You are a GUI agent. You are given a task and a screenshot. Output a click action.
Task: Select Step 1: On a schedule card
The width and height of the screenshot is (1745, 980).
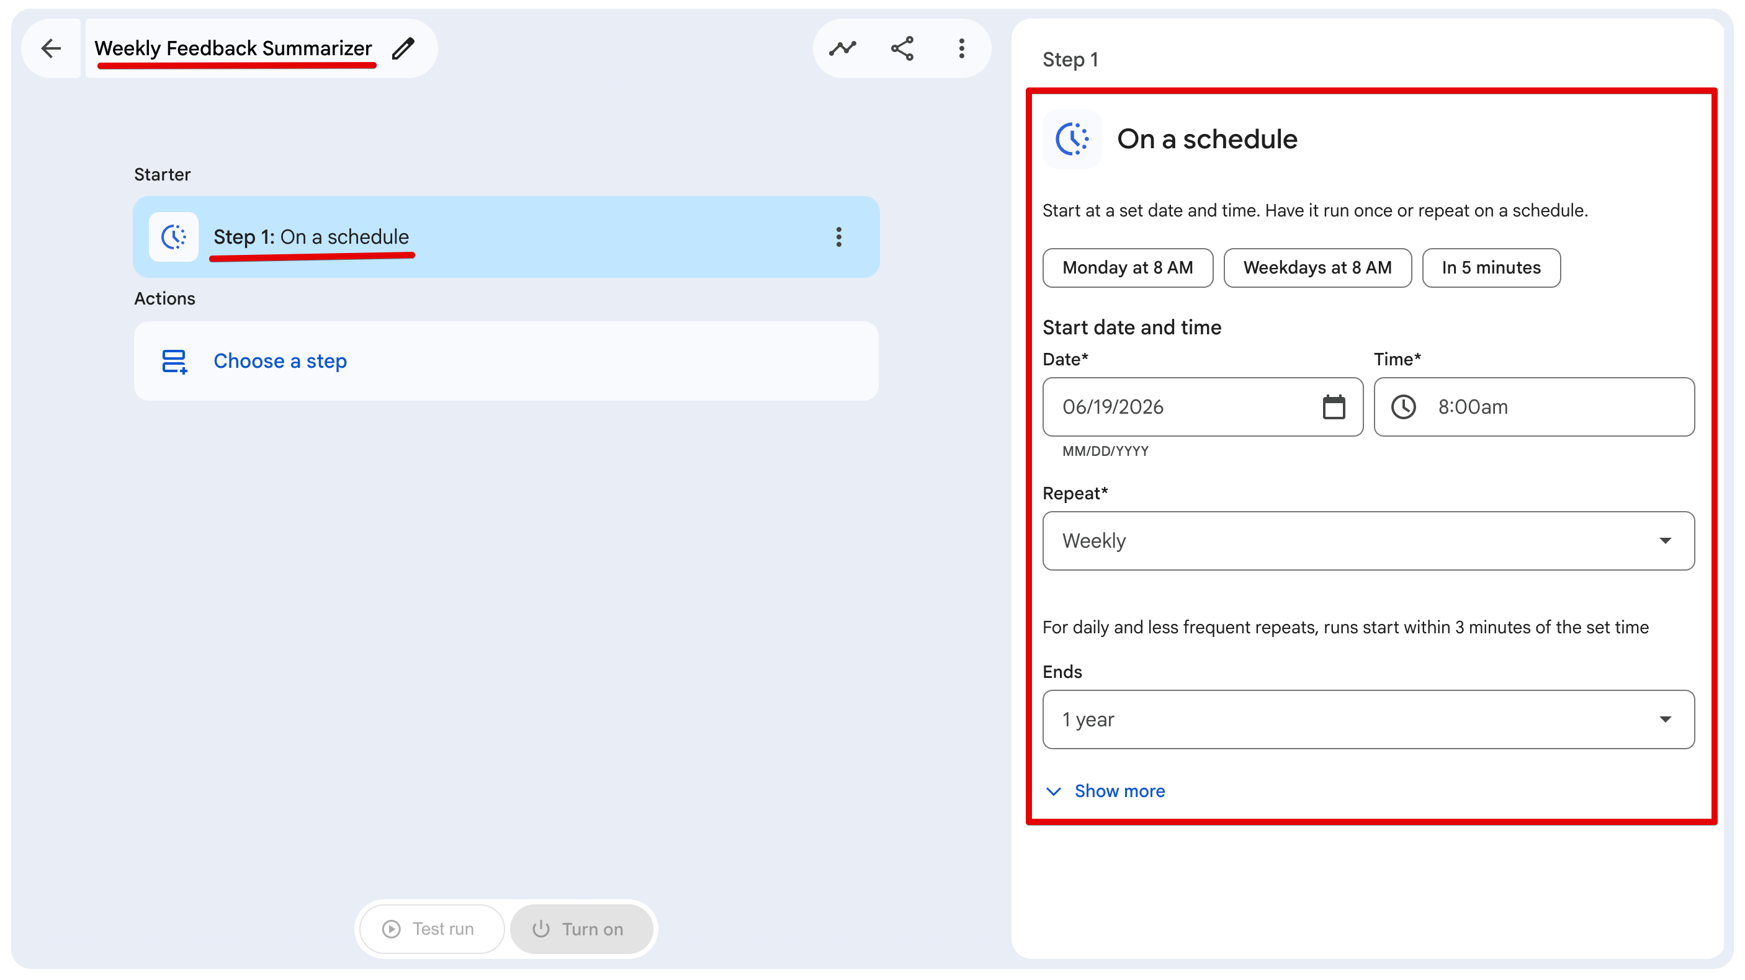tap(505, 237)
